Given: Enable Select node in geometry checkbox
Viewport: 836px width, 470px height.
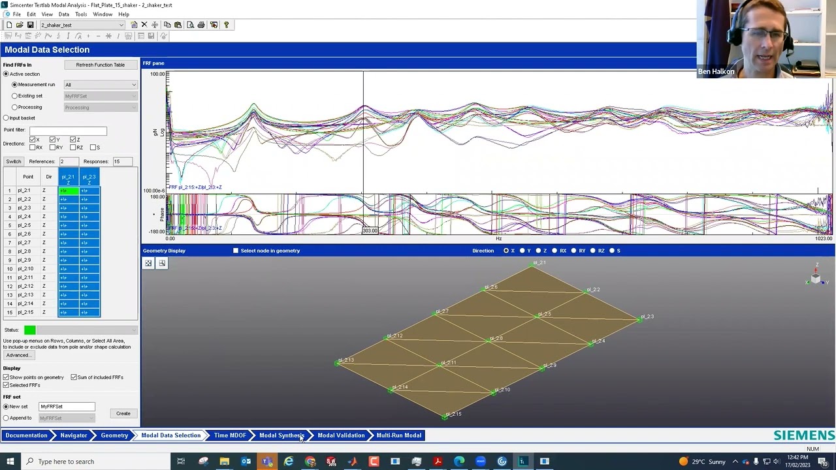Looking at the screenshot, I should (x=236, y=251).
